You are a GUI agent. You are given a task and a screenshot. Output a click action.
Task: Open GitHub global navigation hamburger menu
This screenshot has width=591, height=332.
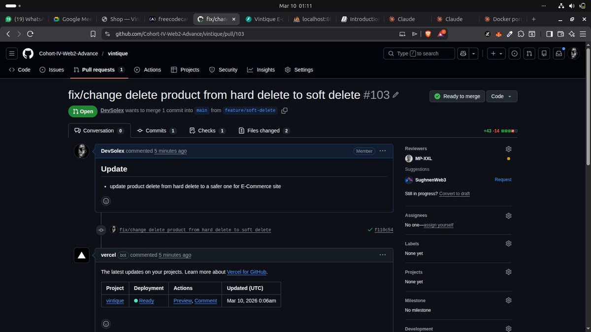coord(12,53)
